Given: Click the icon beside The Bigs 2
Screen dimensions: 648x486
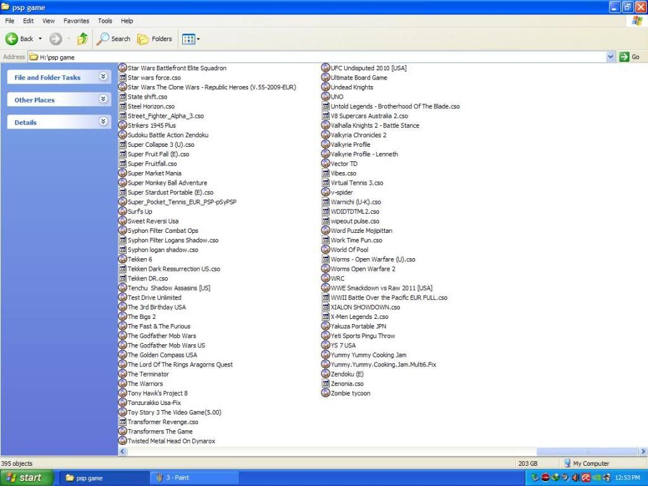Looking at the screenshot, I should (122, 316).
